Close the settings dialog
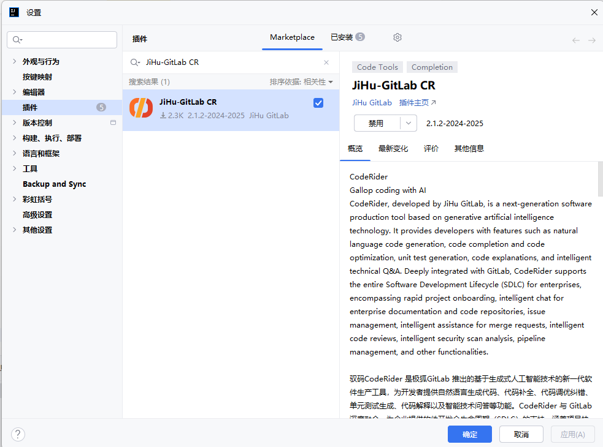The image size is (603, 447). pos(594,12)
